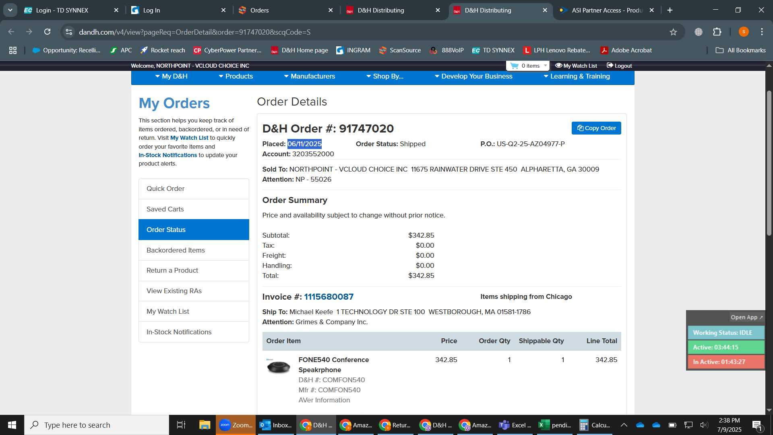Bookmark this page with the star icon

pos(673,32)
